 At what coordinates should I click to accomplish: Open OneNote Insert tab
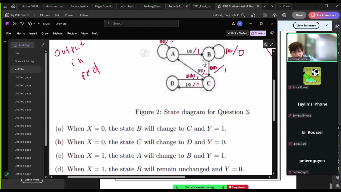pyautogui.click(x=33, y=33)
